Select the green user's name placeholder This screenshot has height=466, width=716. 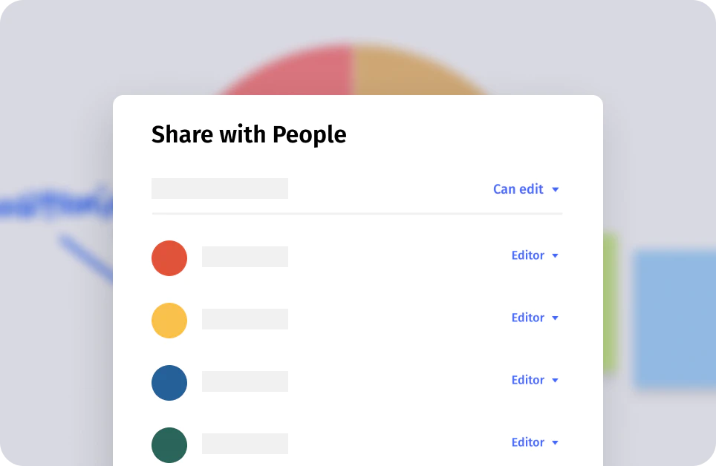[x=245, y=444]
